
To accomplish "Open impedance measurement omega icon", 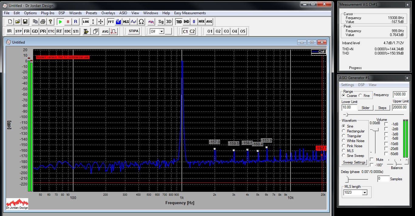I will 141,22.
